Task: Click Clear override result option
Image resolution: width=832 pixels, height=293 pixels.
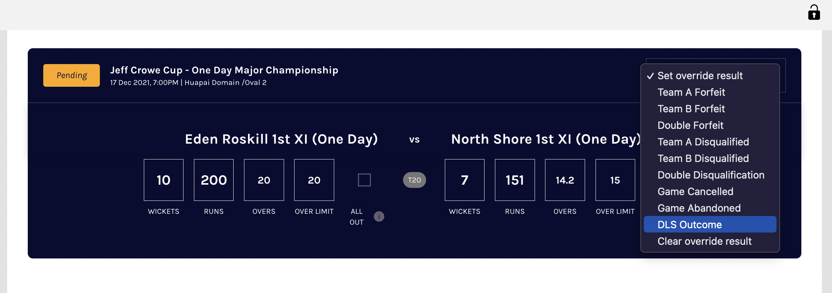Action: 704,241
